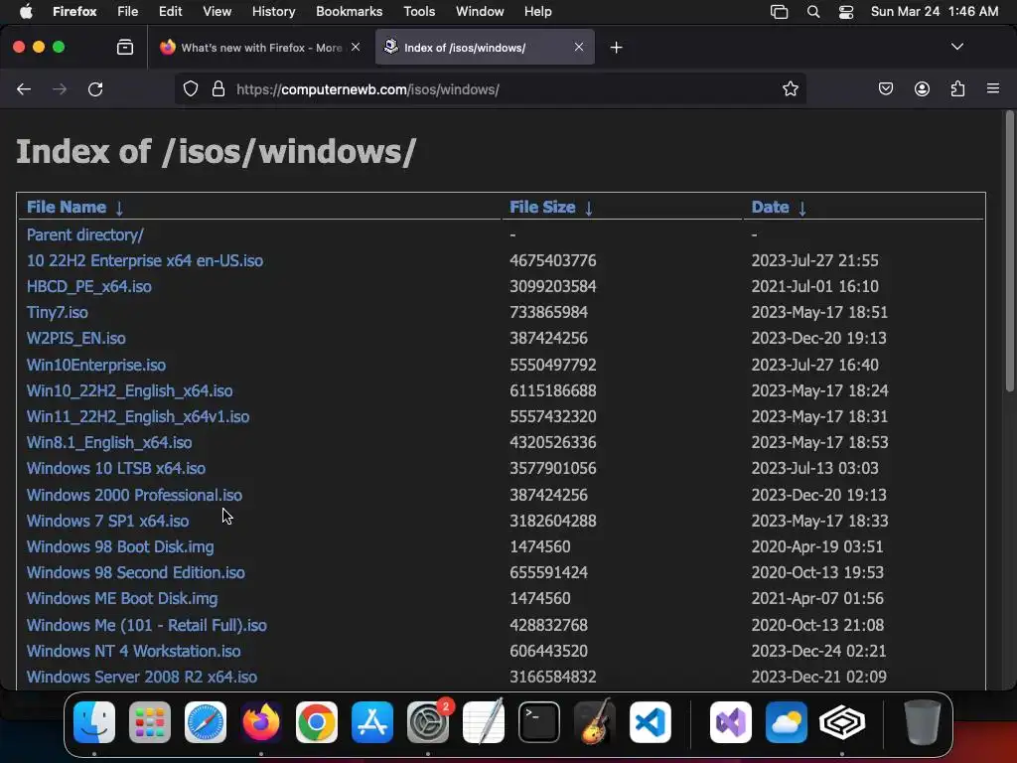This screenshot has width=1017, height=763.
Task: Open Spotlight search in menu bar
Action: click(812, 12)
